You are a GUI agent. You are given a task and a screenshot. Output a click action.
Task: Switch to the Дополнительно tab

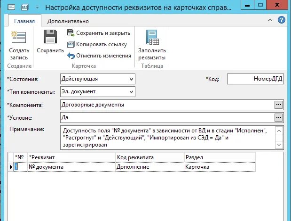(x=68, y=21)
